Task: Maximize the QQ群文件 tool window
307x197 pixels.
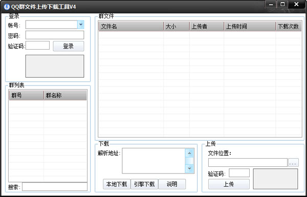Action: point(282,4)
